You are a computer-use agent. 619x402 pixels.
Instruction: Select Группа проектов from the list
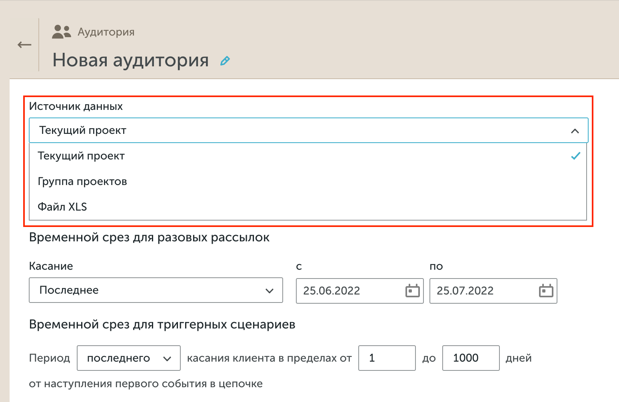(x=82, y=181)
